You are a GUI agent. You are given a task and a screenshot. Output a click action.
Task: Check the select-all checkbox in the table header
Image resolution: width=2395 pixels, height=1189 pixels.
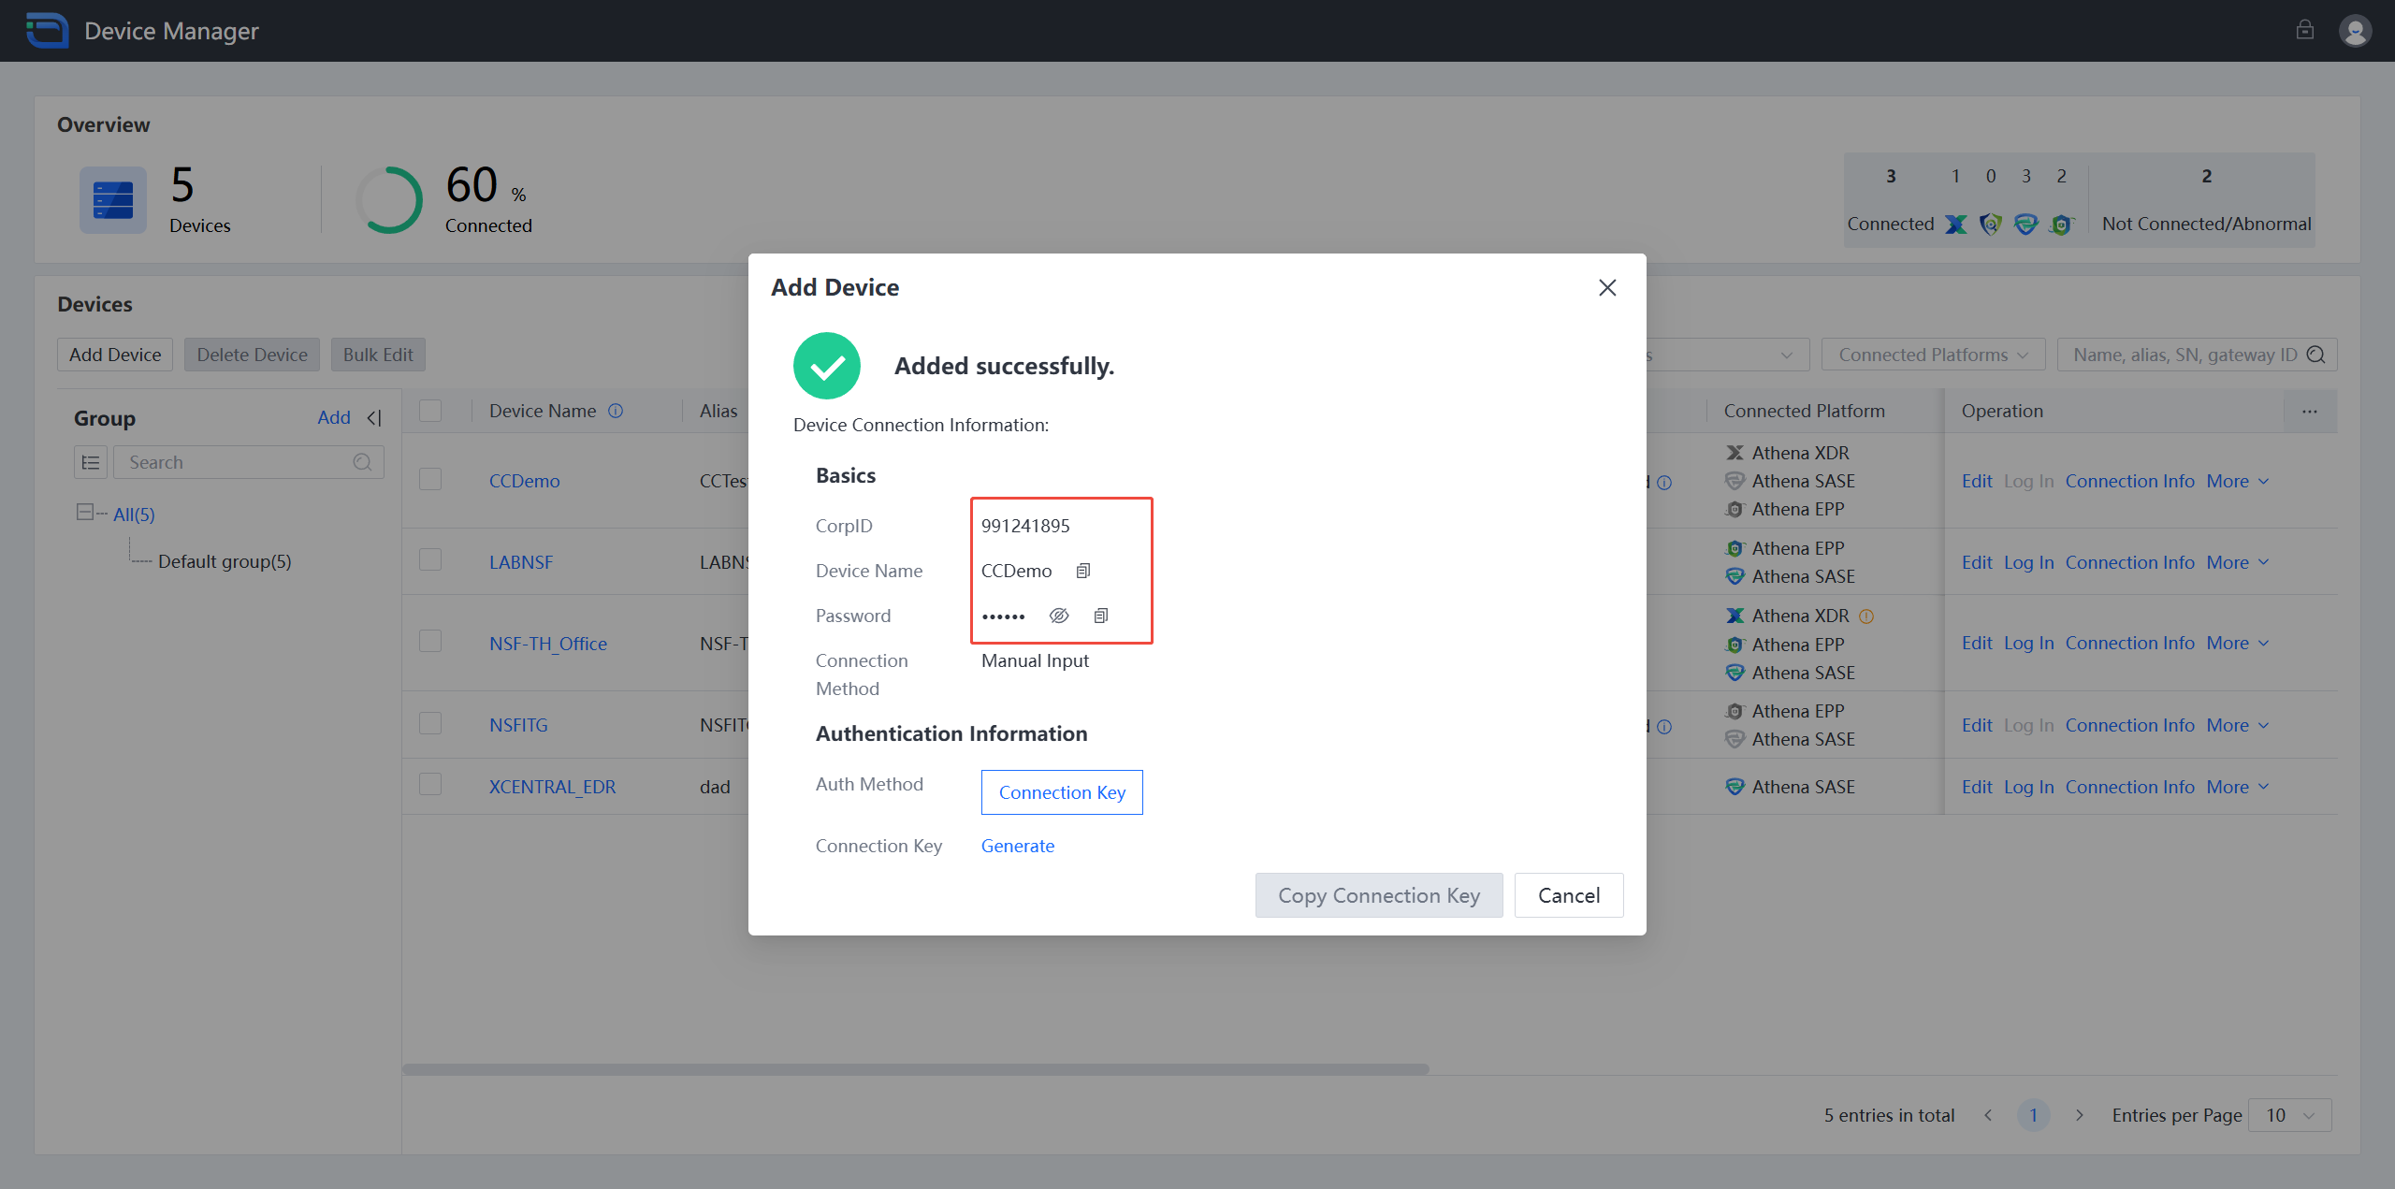pyautogui.click(x=431, y=410)
